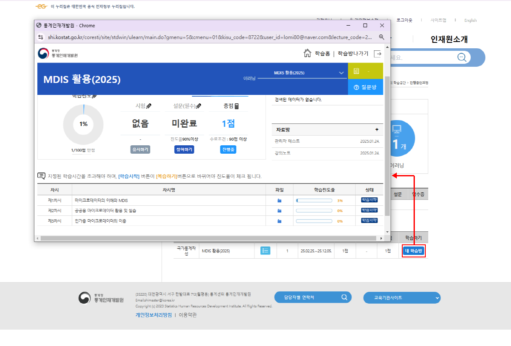Click the plus icon beside 자료방

click(377, 130)
